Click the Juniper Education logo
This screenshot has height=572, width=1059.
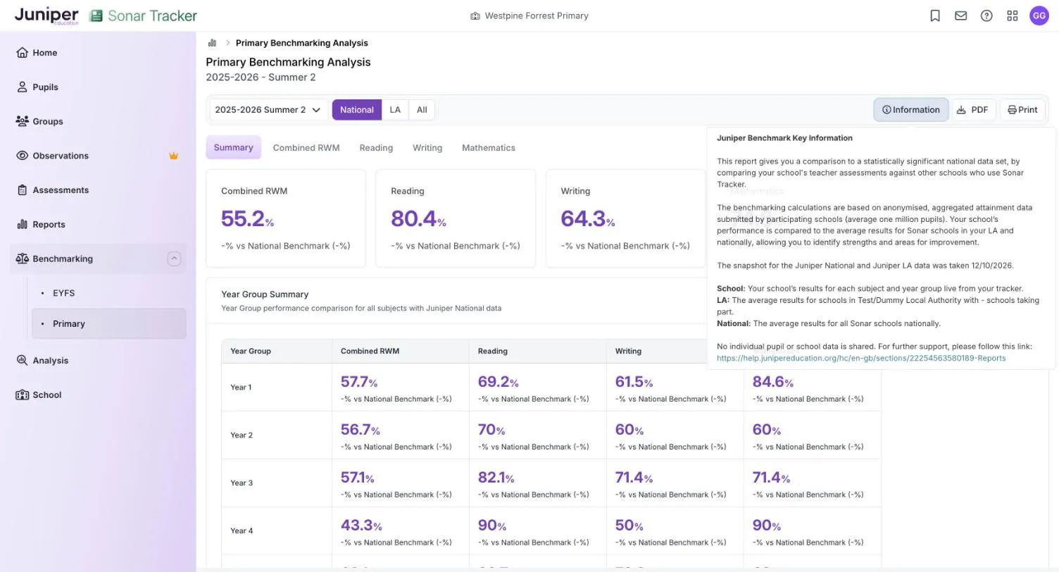coord(46,15)
